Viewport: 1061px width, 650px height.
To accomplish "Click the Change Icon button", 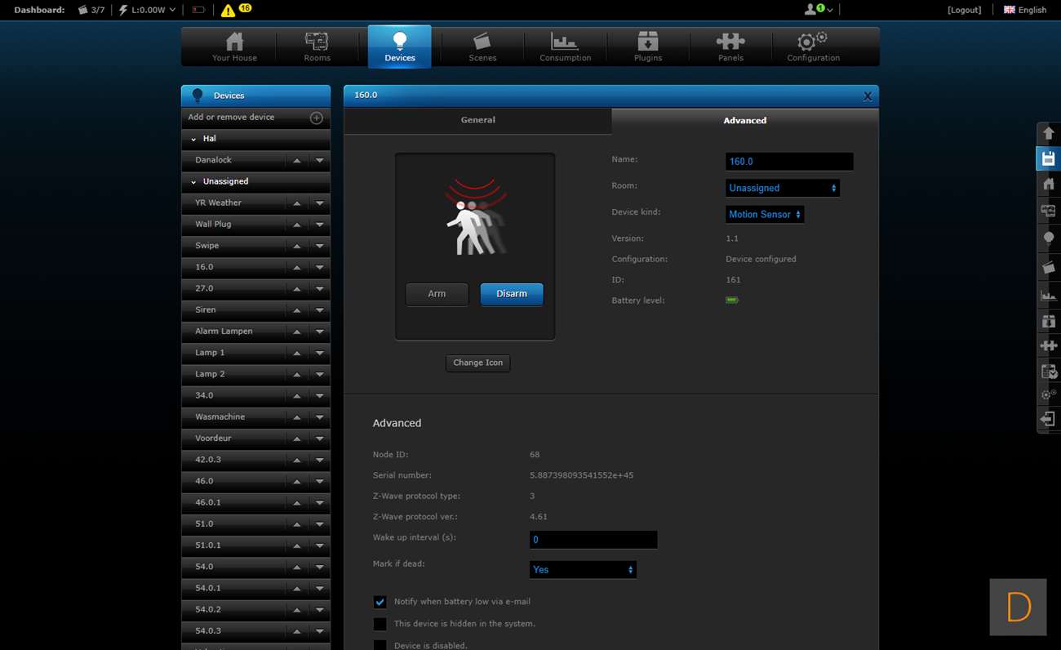I will [477, 363].
